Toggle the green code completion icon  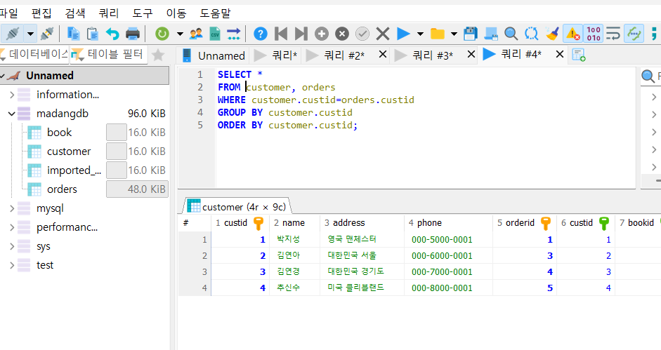[x=634, y=34]
